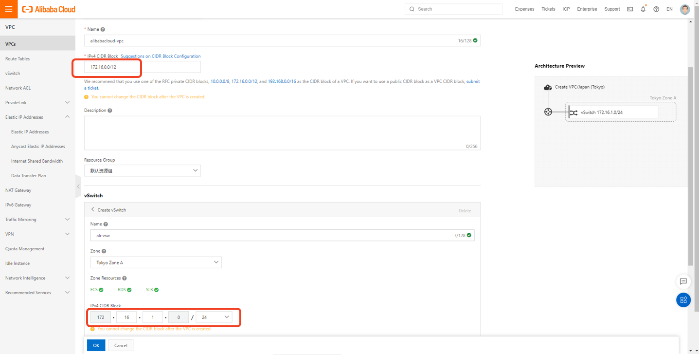Viewport: 699px width, 355px height.
Task: Click the 192.168.0.0/16 CIDR suggestion link
Action: pos(282,81)
